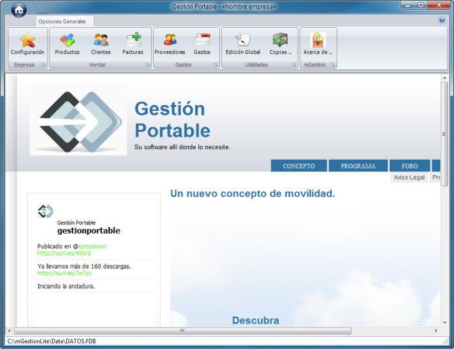The image size is (454, 349).
Task: Open Configuración with the star icon
Action: (27, 43)
